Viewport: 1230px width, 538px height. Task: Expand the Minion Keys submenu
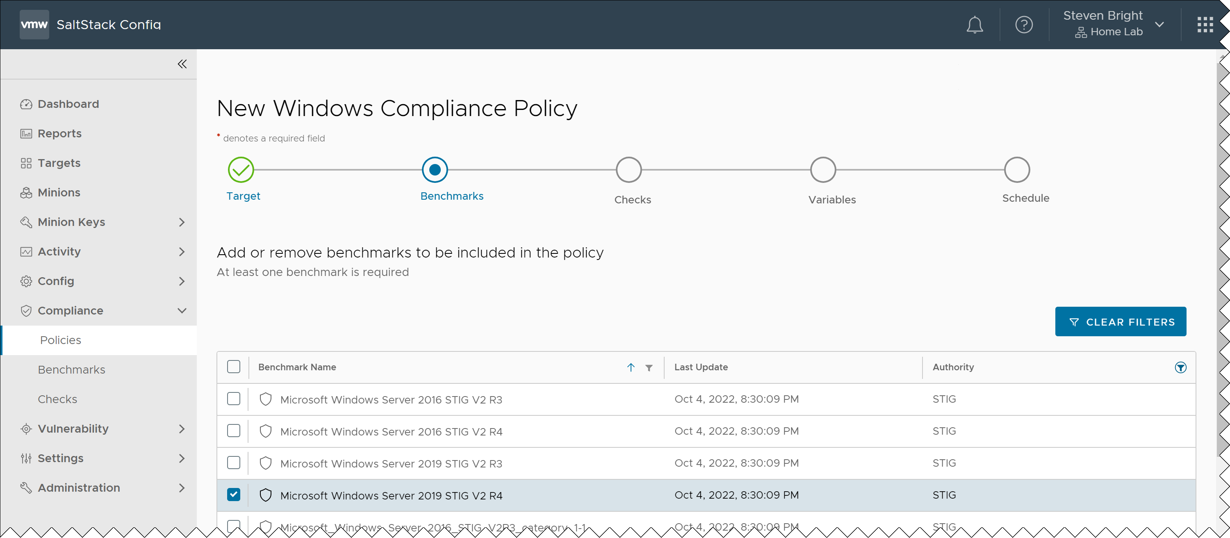[x=182, y=222]
